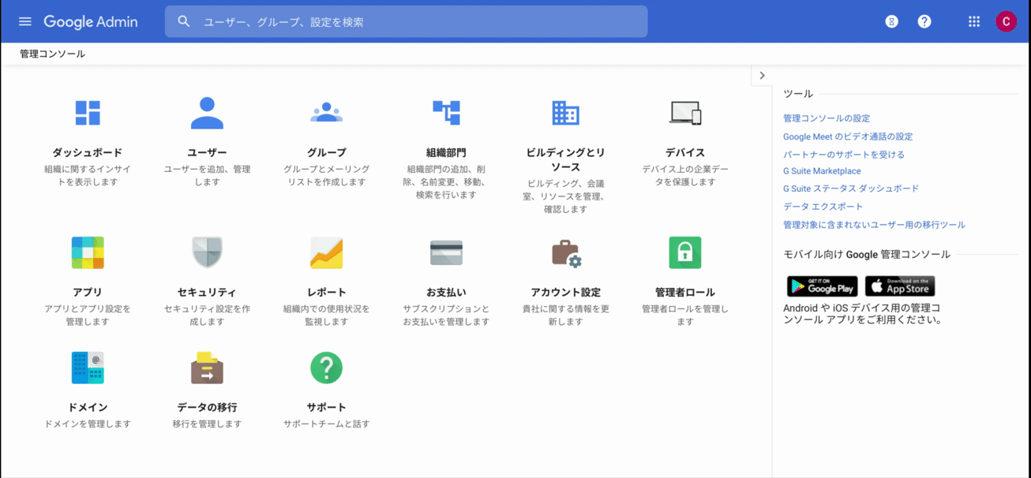Click the デバイス title text

click(x=685, y=152)
